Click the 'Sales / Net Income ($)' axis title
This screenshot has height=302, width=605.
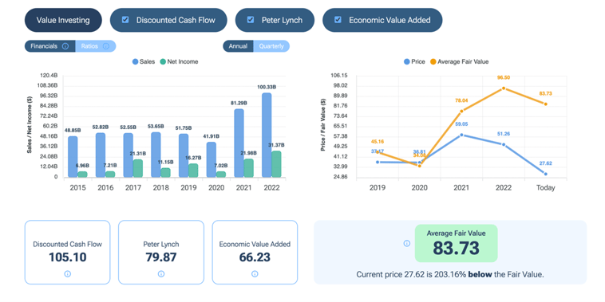coord(30,126)
